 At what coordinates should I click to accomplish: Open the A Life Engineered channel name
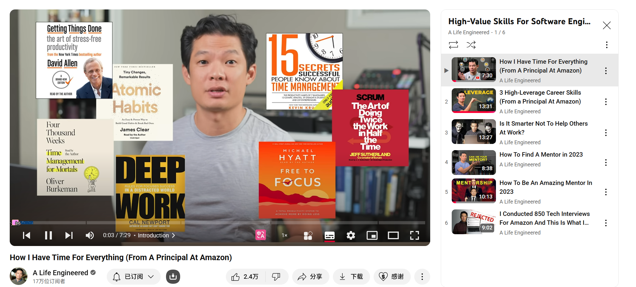(60, 273)
